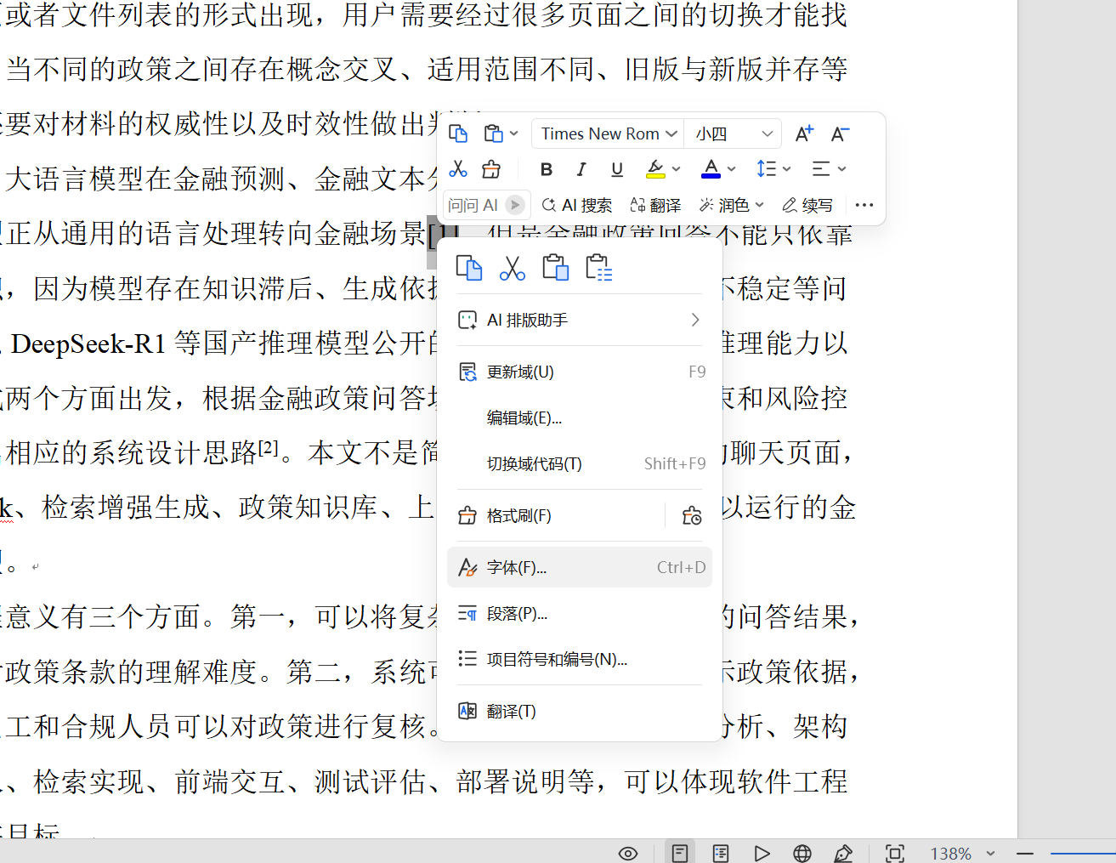Click the 润色 polish button
Viewport: 1116px width, 863px height.
(724, 205)
